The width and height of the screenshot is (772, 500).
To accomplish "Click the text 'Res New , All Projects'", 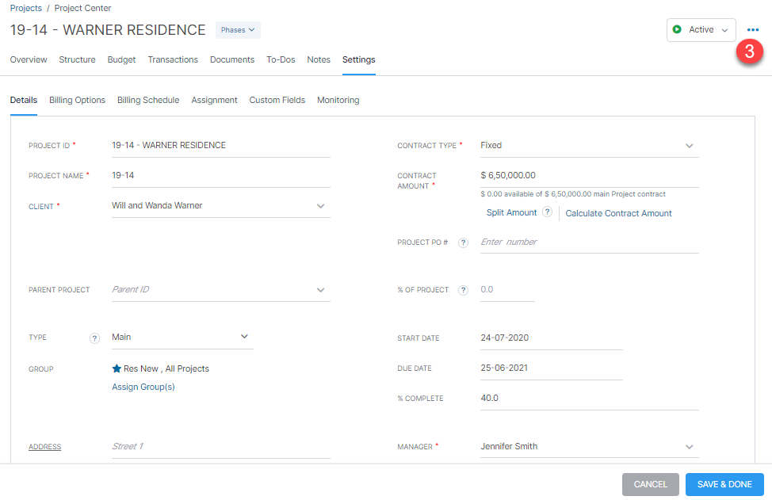I will (166, 368).
